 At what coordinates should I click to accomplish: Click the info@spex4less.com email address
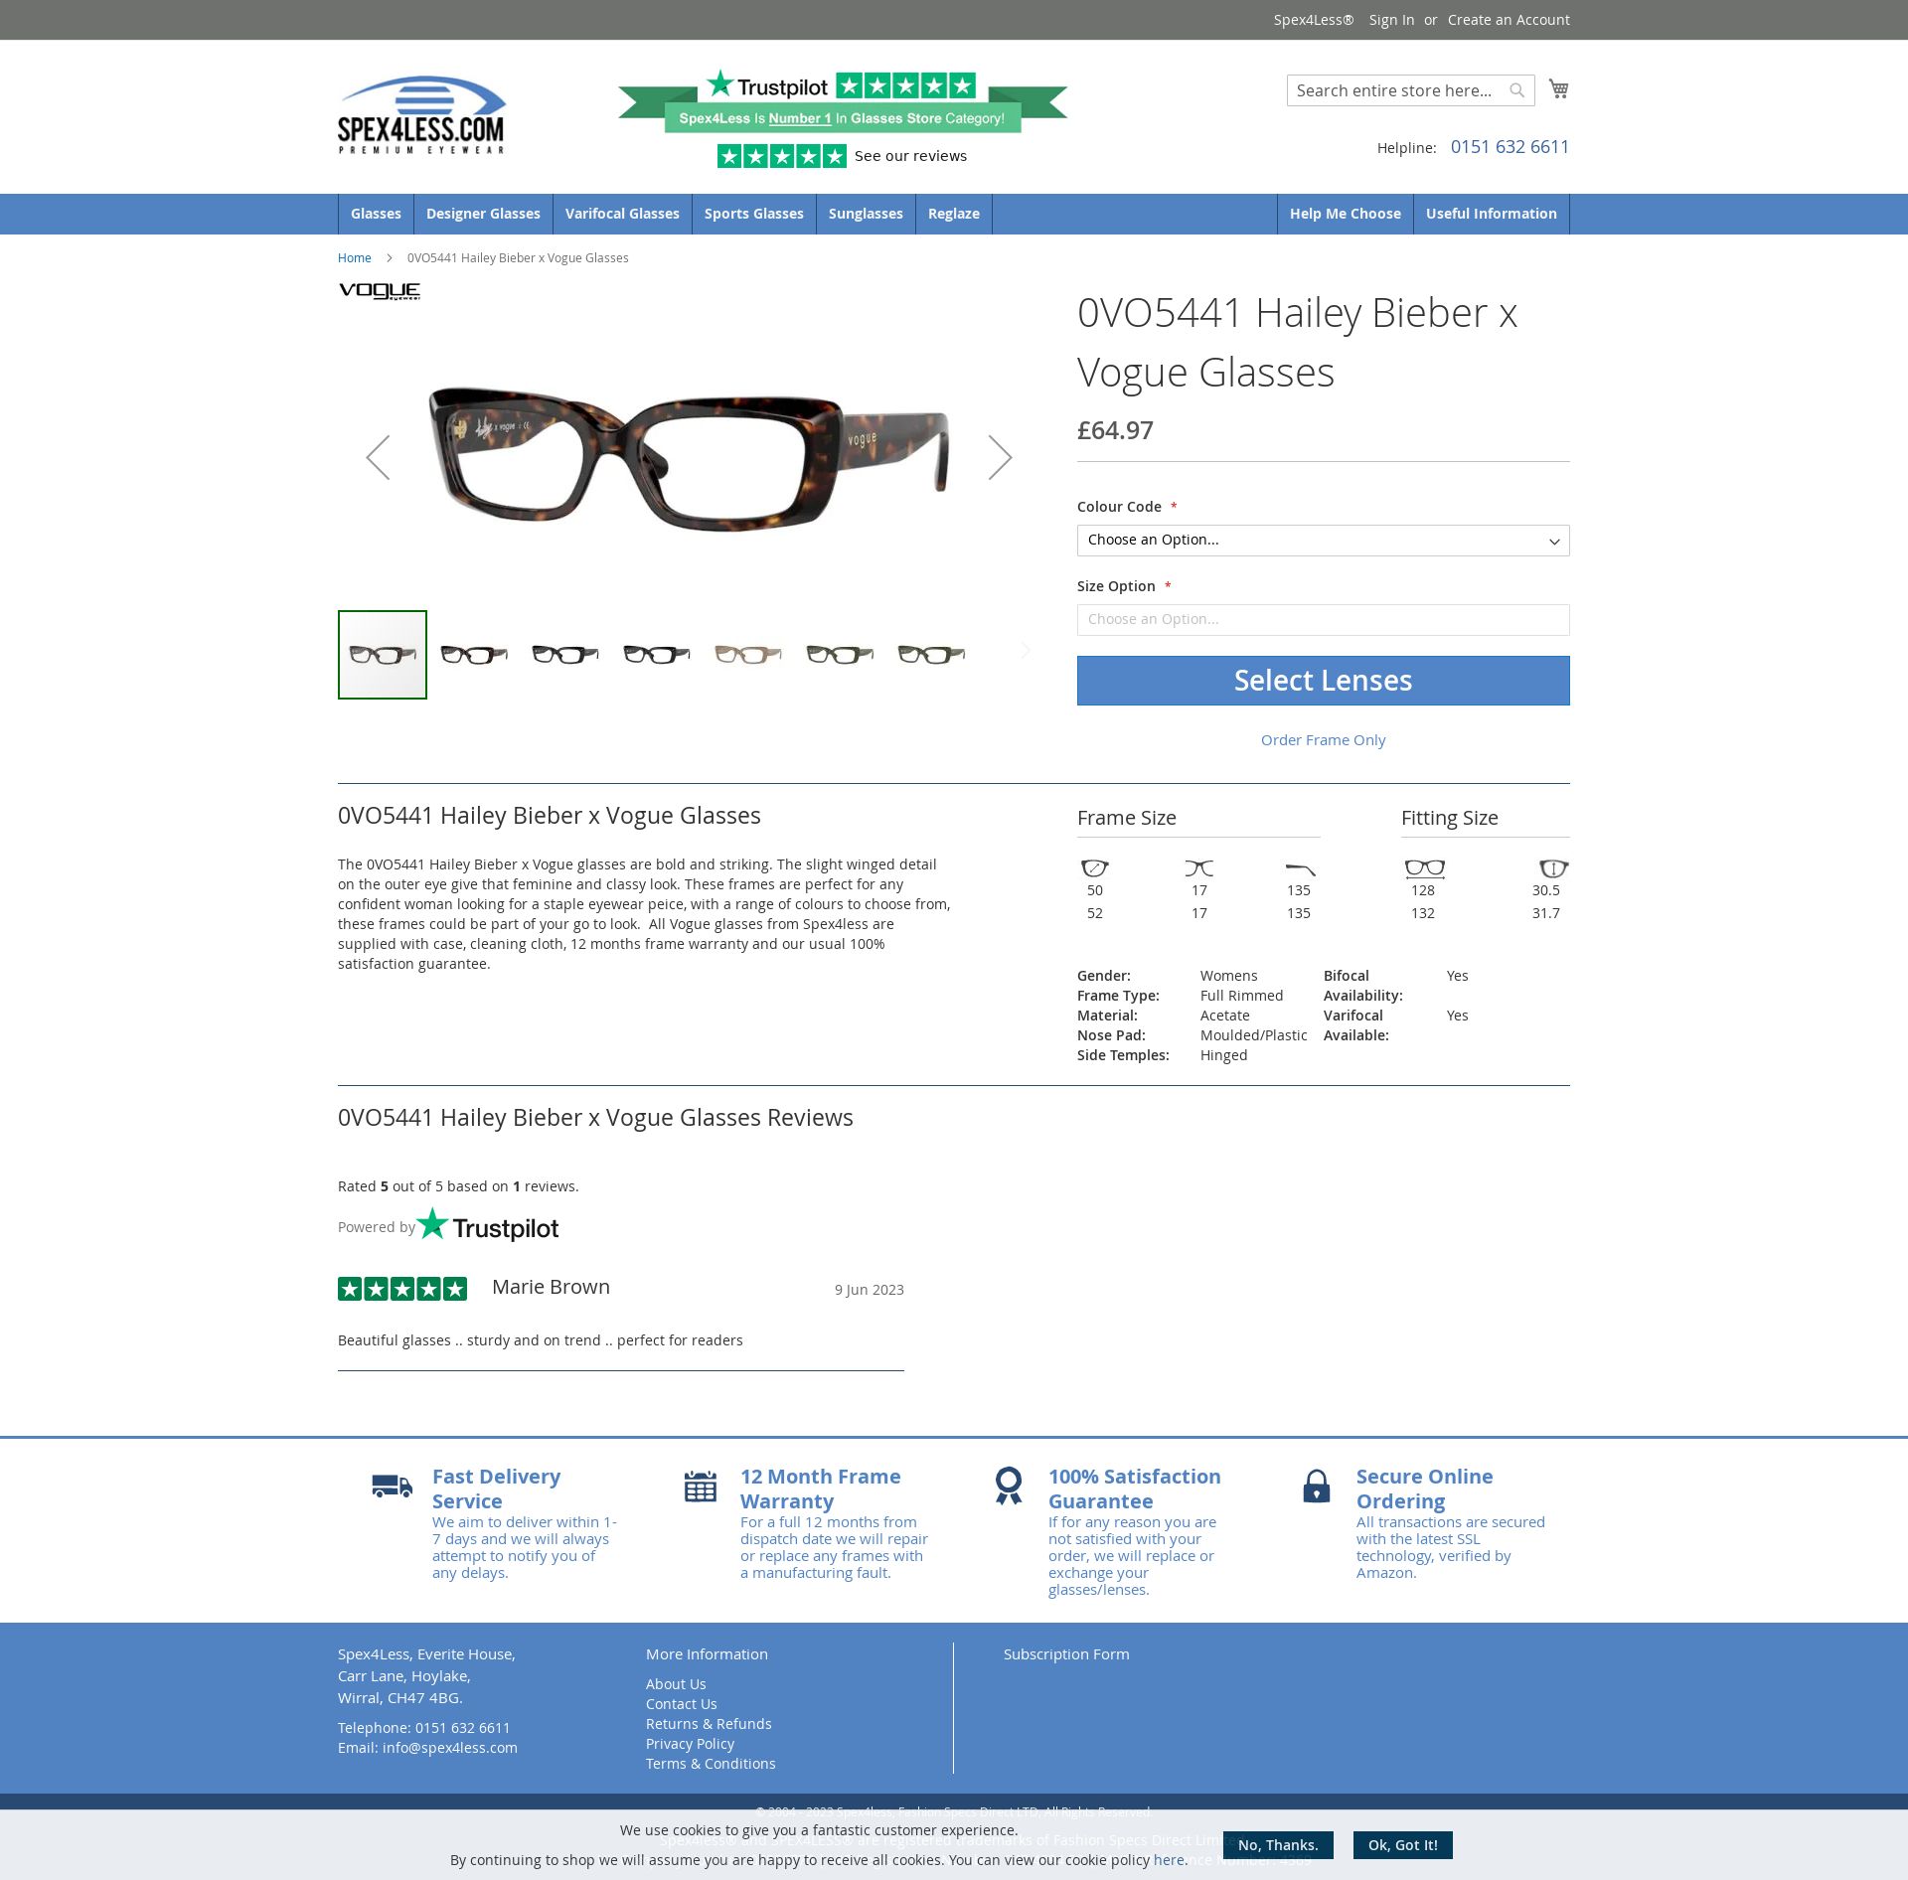[x=450, y=1748]
